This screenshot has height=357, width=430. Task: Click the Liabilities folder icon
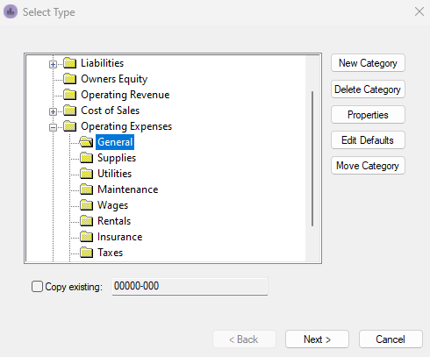coord(70,63)
